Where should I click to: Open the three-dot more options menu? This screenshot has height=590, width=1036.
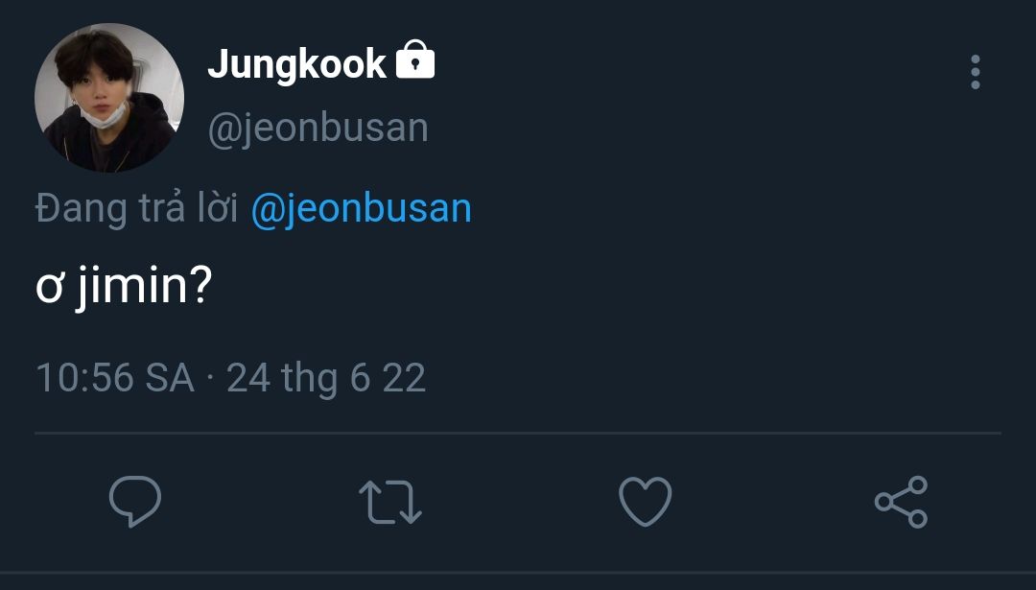tap(975, 72)
